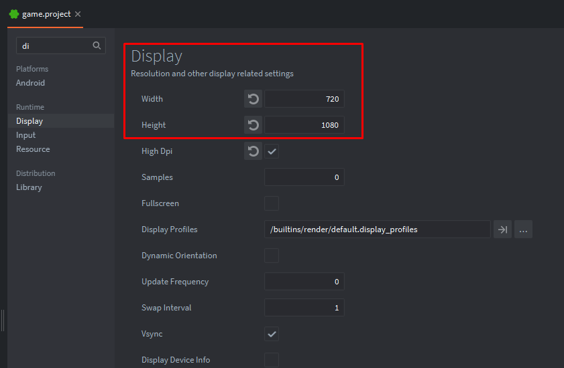Select the Android platform category
Viewport: 564px width, 368px height.
point(31,83)
